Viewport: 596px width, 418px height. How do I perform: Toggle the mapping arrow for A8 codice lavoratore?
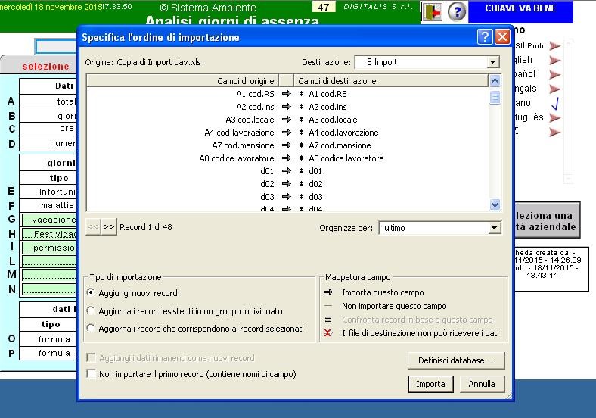pos(287,158)
